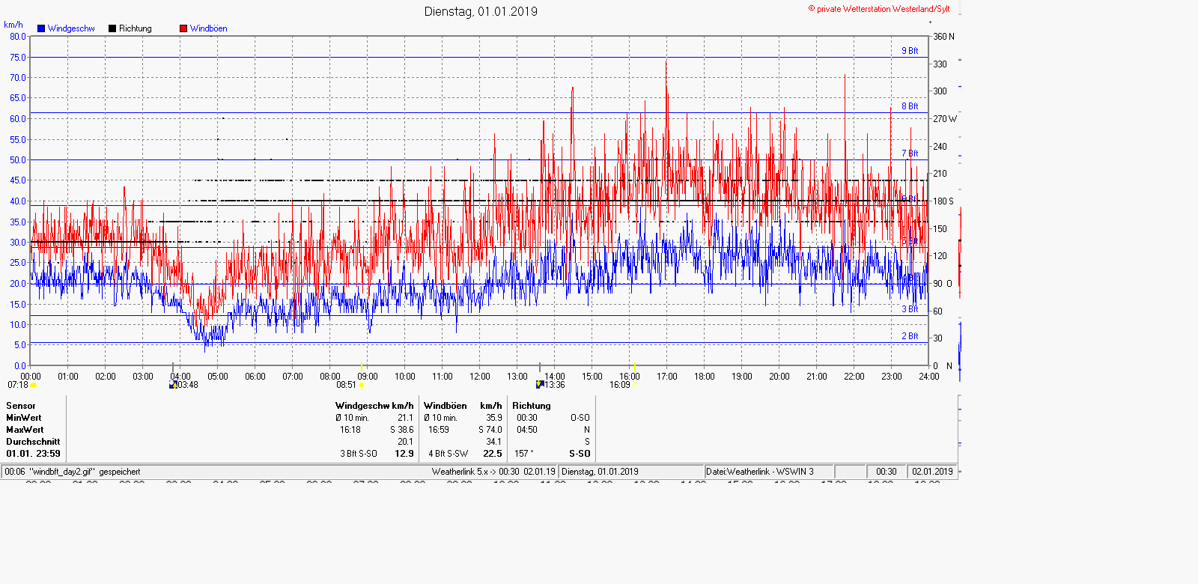This screenshot has width=1198, height=584.
Task: Click the 270 W direction axis label
Action: [944, 119]
